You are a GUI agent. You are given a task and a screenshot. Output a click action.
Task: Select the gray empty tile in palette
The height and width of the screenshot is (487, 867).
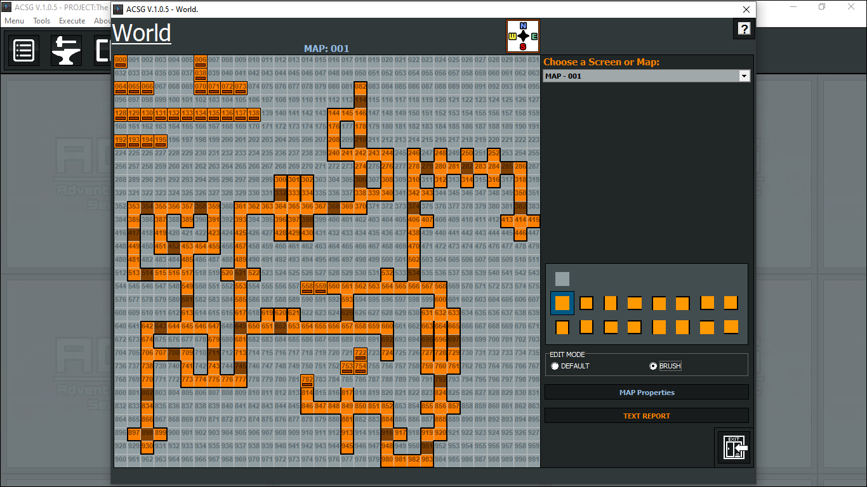click(562, 279)
